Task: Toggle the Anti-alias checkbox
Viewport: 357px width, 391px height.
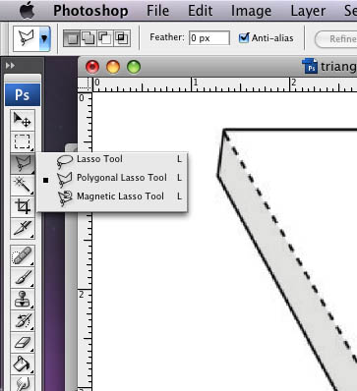Action: (244, 38)
